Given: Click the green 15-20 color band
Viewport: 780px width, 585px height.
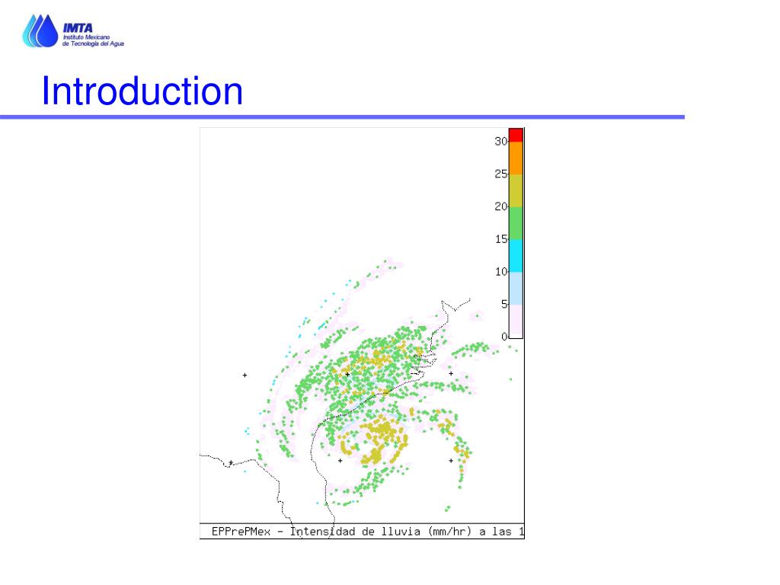Looking at the screenshot, I should [516, 223].
